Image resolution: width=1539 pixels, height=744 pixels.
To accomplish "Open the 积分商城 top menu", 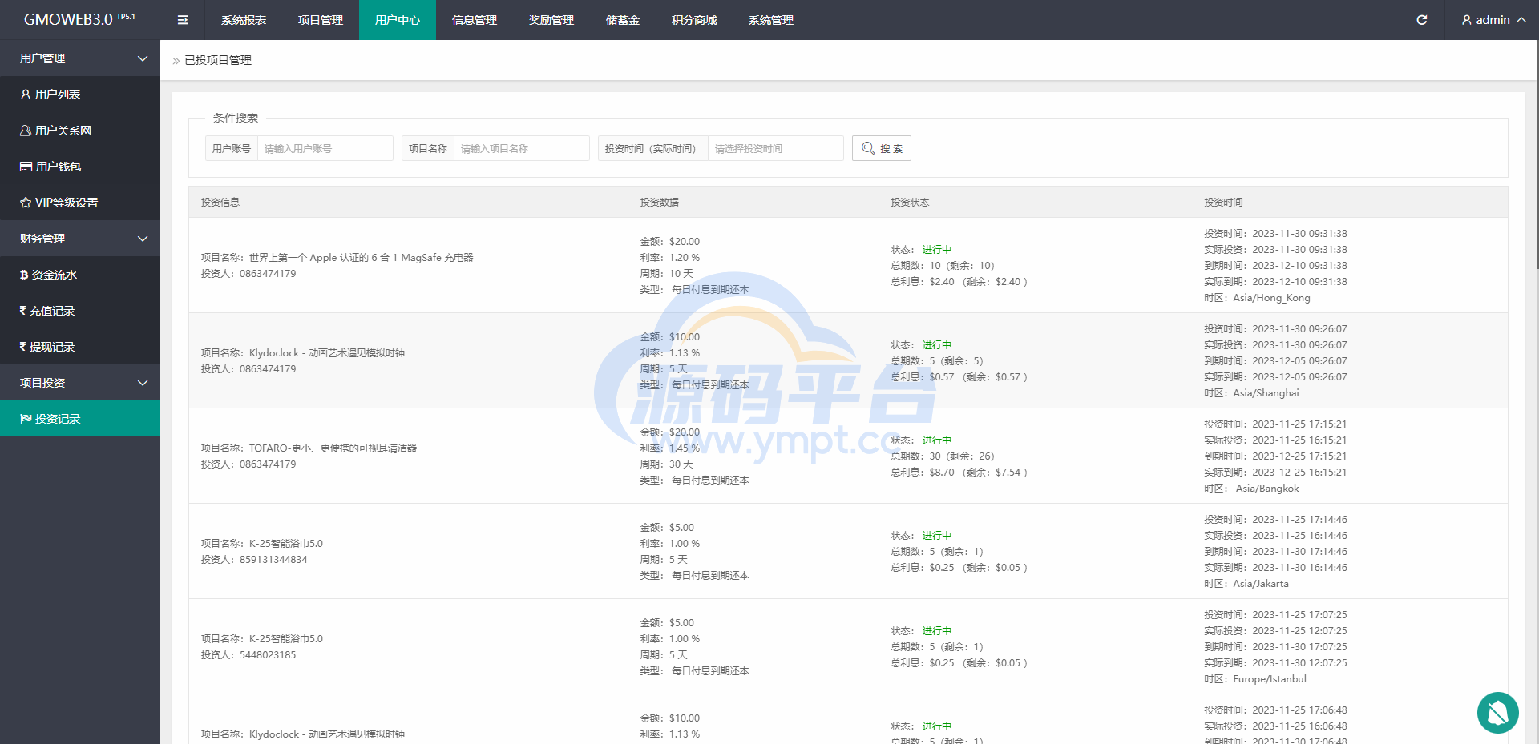I will [x=694, y=20].
